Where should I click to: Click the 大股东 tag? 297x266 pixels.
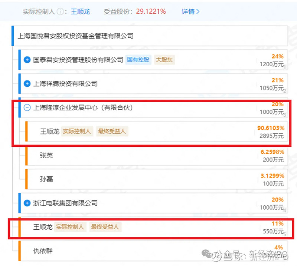click(164, 60)
